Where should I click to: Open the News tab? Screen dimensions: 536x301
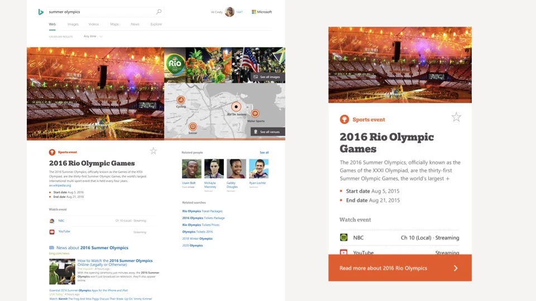135,24
